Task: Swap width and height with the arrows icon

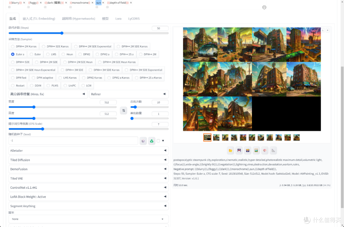Action: [124, 110]
